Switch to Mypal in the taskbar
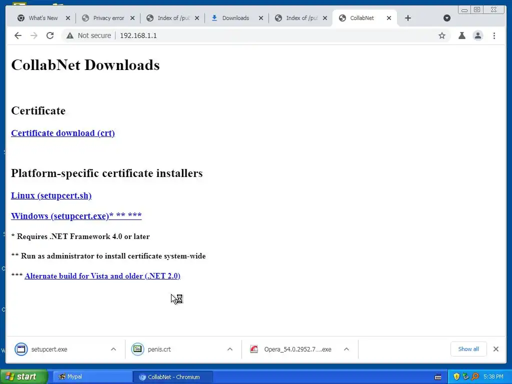 point(92,376)
